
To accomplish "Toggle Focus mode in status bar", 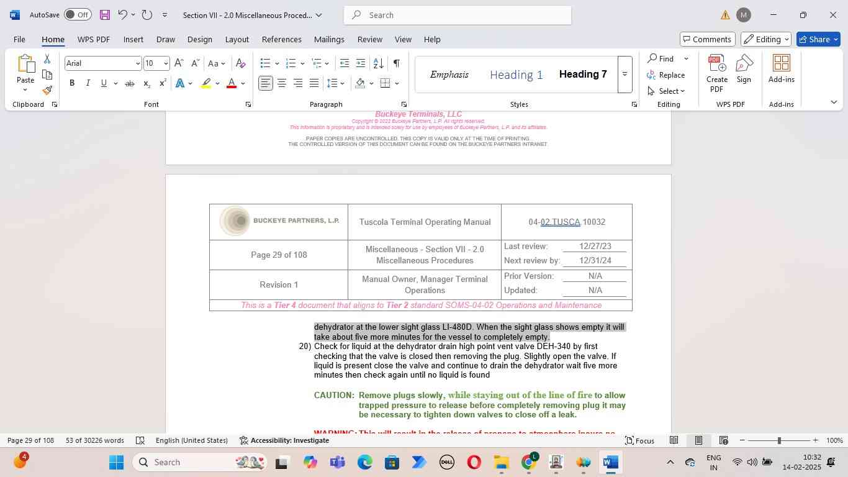I will [639, 440].
